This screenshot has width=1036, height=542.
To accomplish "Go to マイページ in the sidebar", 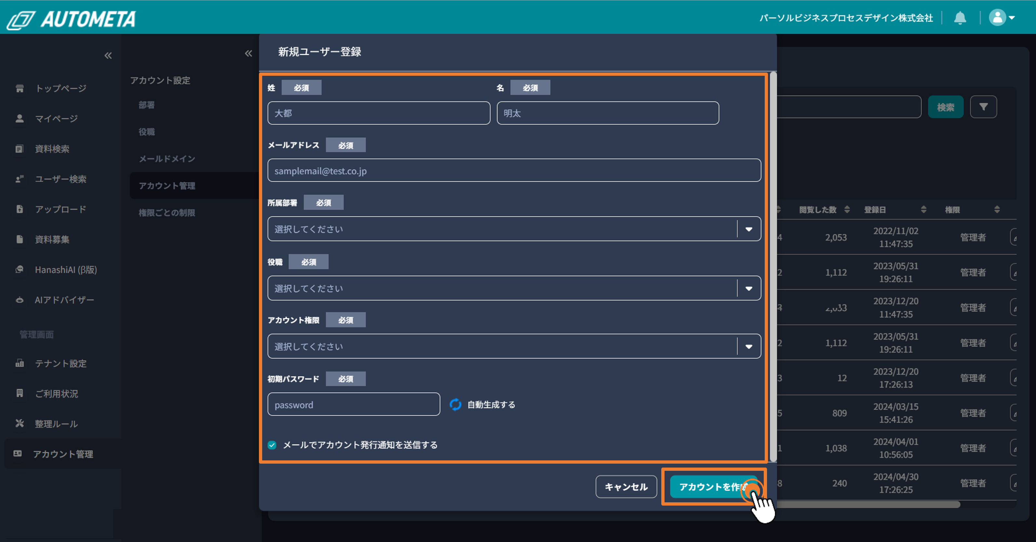I will click(56, 118).
